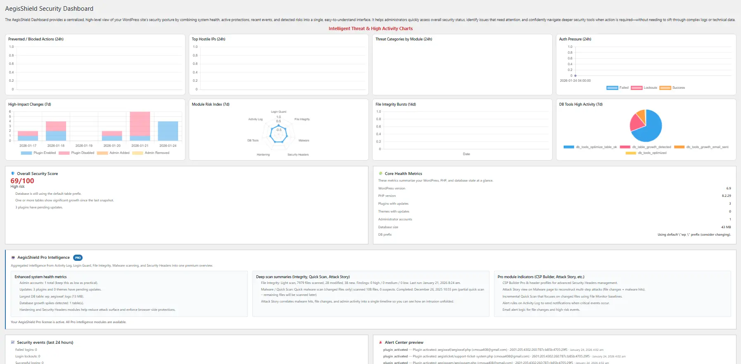Click the Login Guard axis label on radar
This screenshot has height=364, width=741.
point(278,112)
